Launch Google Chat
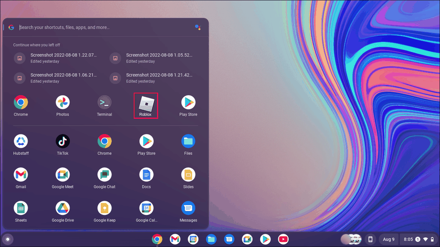 pos(104,175)
